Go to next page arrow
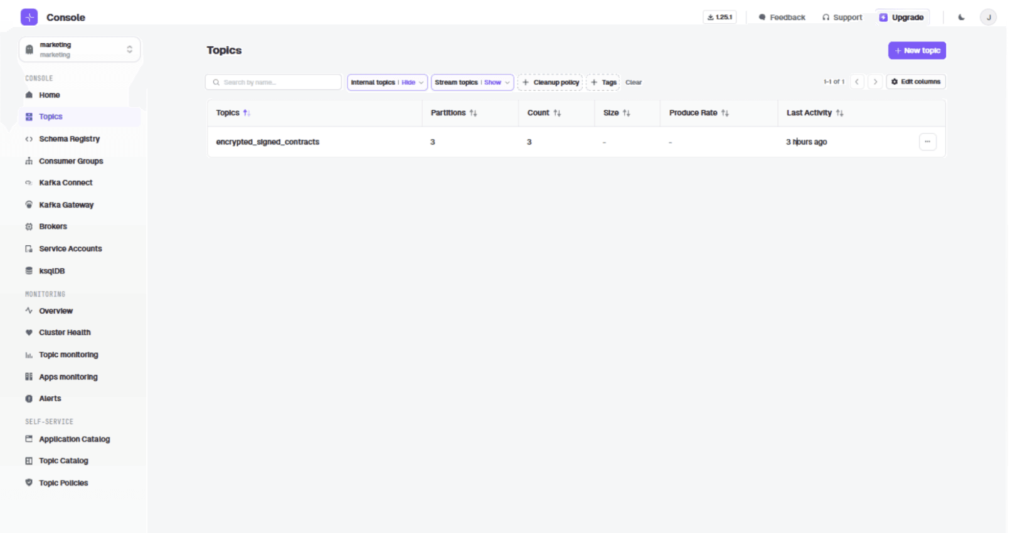Viewport: 1010px width, 533px height. [x=875, y=82]
